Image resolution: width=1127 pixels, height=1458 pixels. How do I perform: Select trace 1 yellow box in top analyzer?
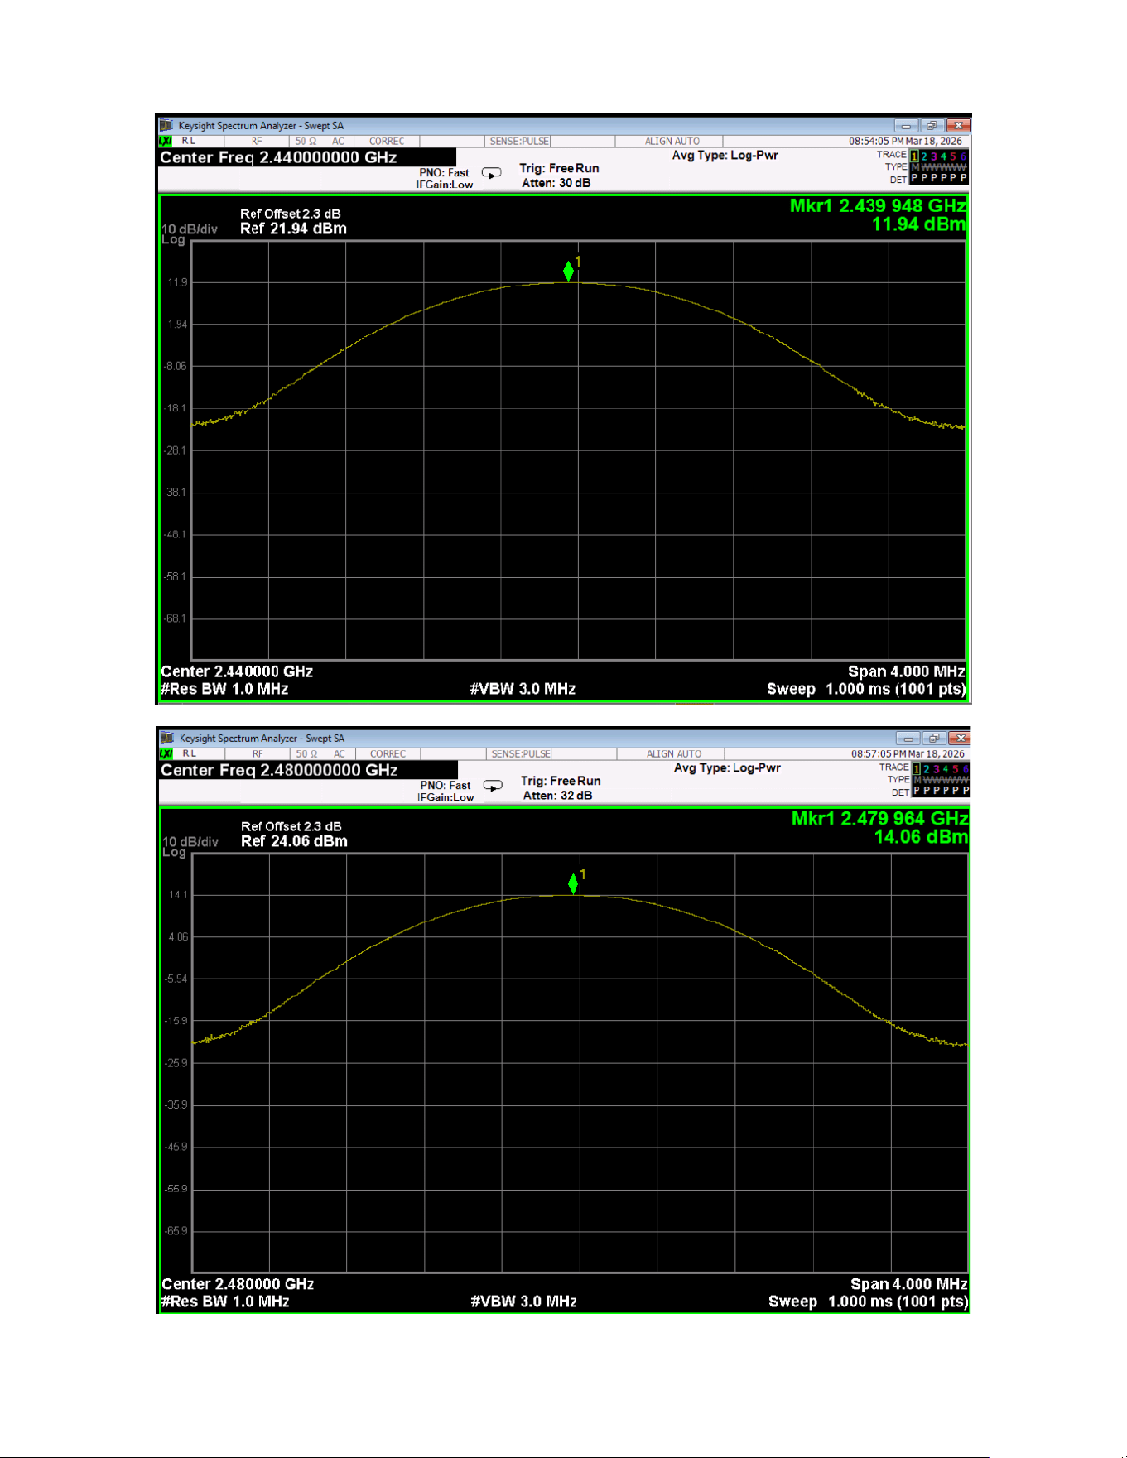[914, 156]
